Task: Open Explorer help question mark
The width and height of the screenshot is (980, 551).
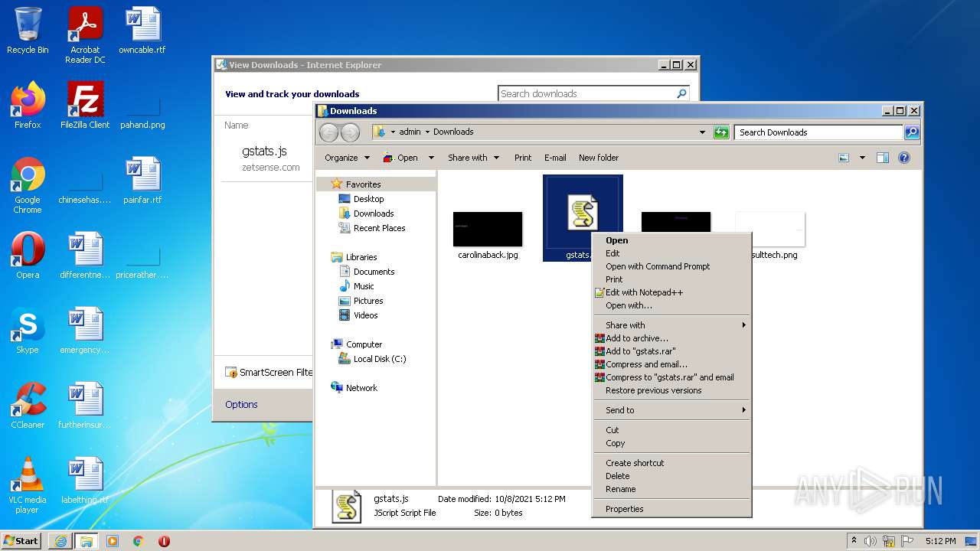Action: tap(903, 158)
